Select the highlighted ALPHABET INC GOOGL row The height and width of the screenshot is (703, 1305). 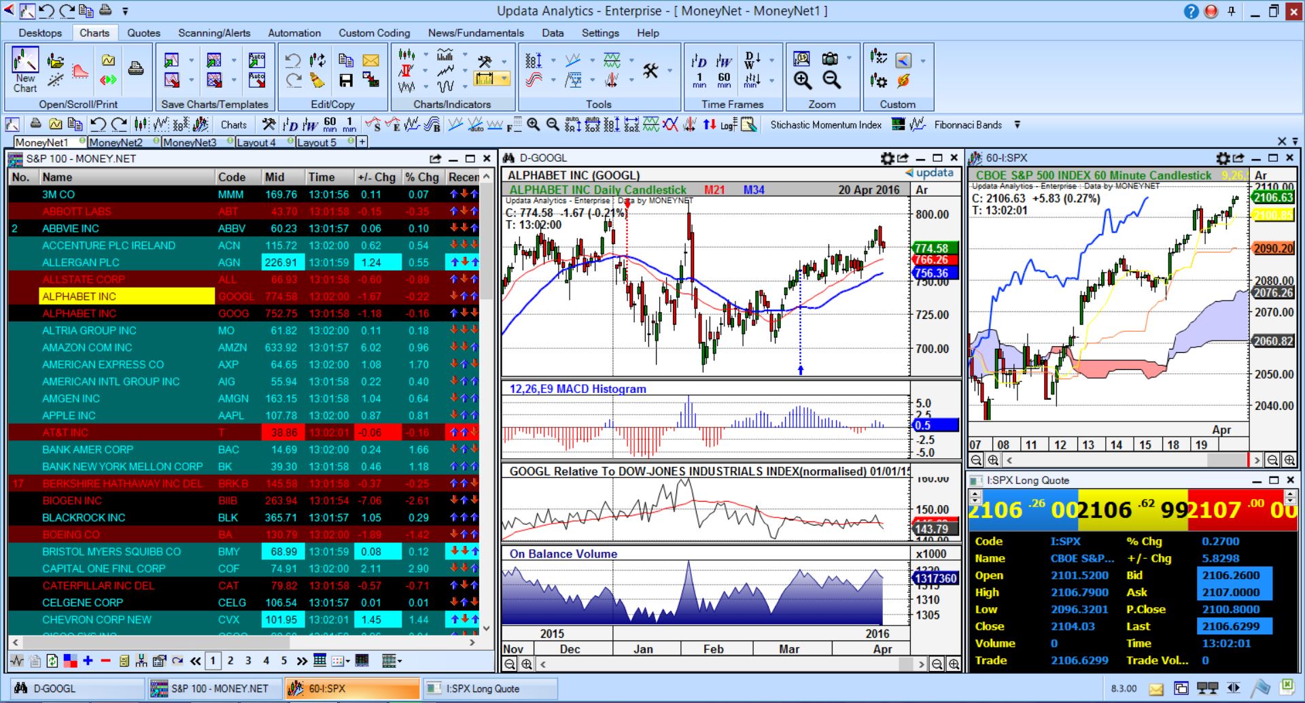click(x=243, y=296)
